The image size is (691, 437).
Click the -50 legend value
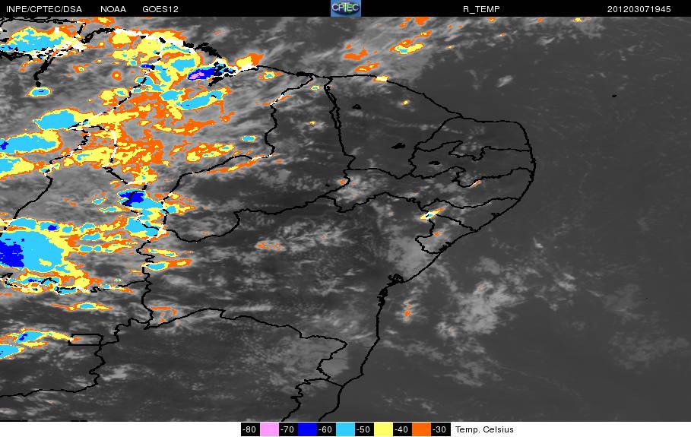[x=364, y=429]
